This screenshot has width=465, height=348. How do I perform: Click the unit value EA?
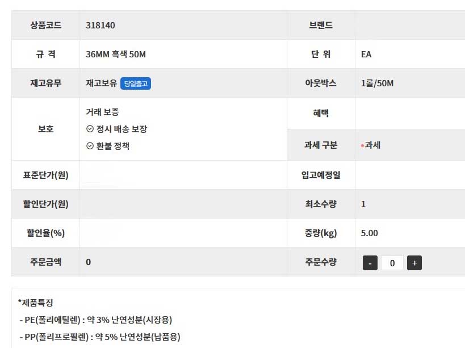pos(366,54)
